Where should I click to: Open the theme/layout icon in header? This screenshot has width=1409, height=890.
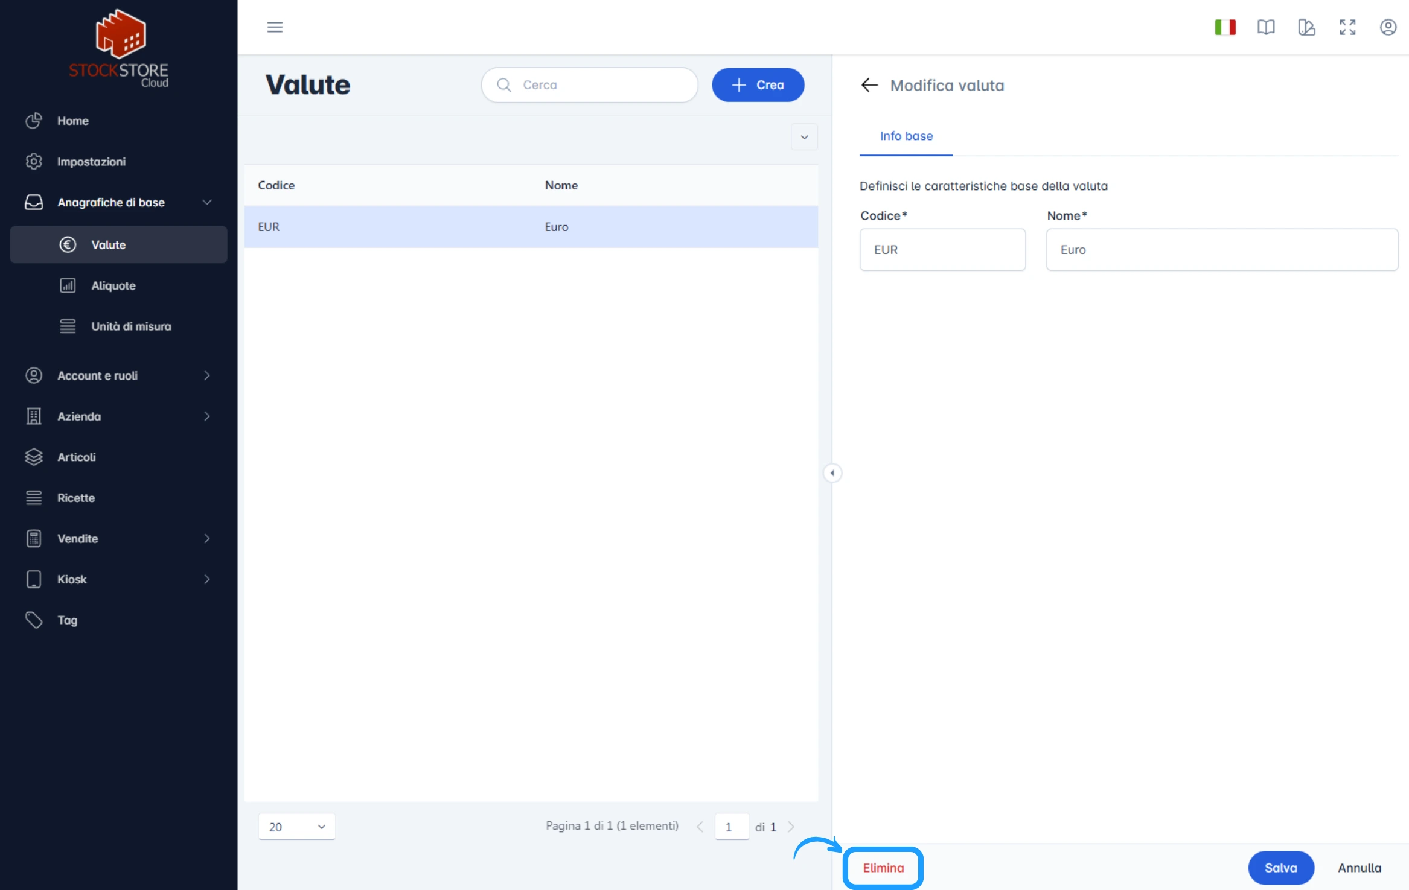[1306, 27]
